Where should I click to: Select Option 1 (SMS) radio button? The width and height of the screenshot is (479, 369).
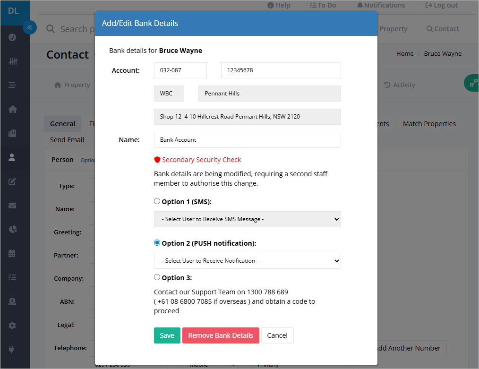(157, 201)
